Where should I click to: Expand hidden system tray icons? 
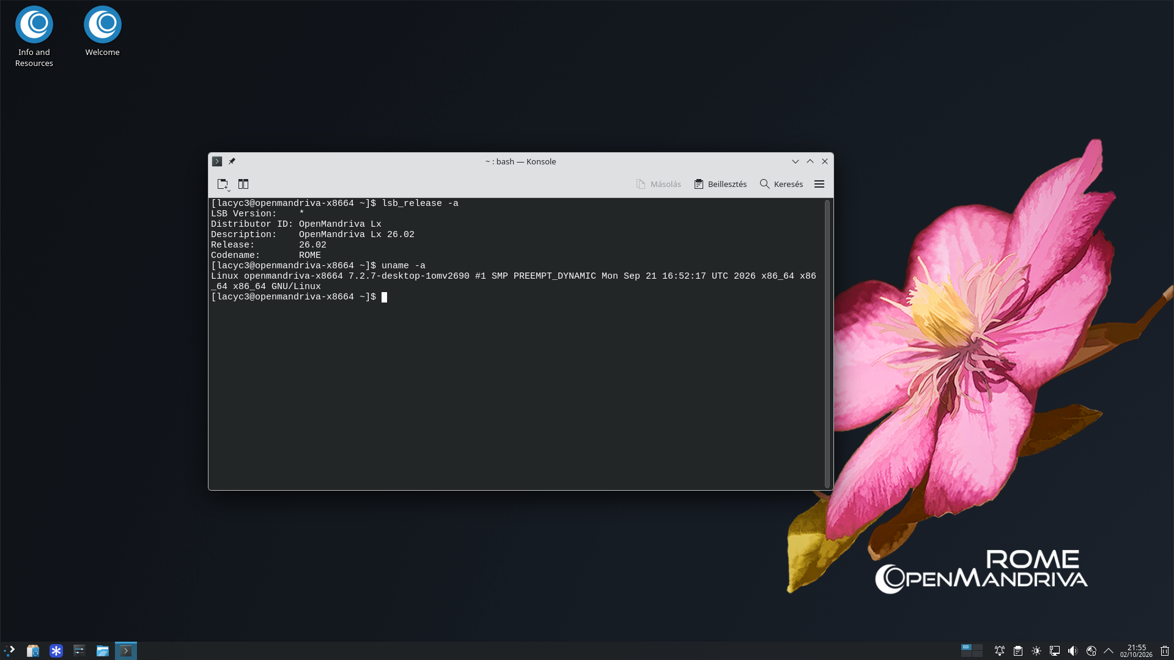1109,651
